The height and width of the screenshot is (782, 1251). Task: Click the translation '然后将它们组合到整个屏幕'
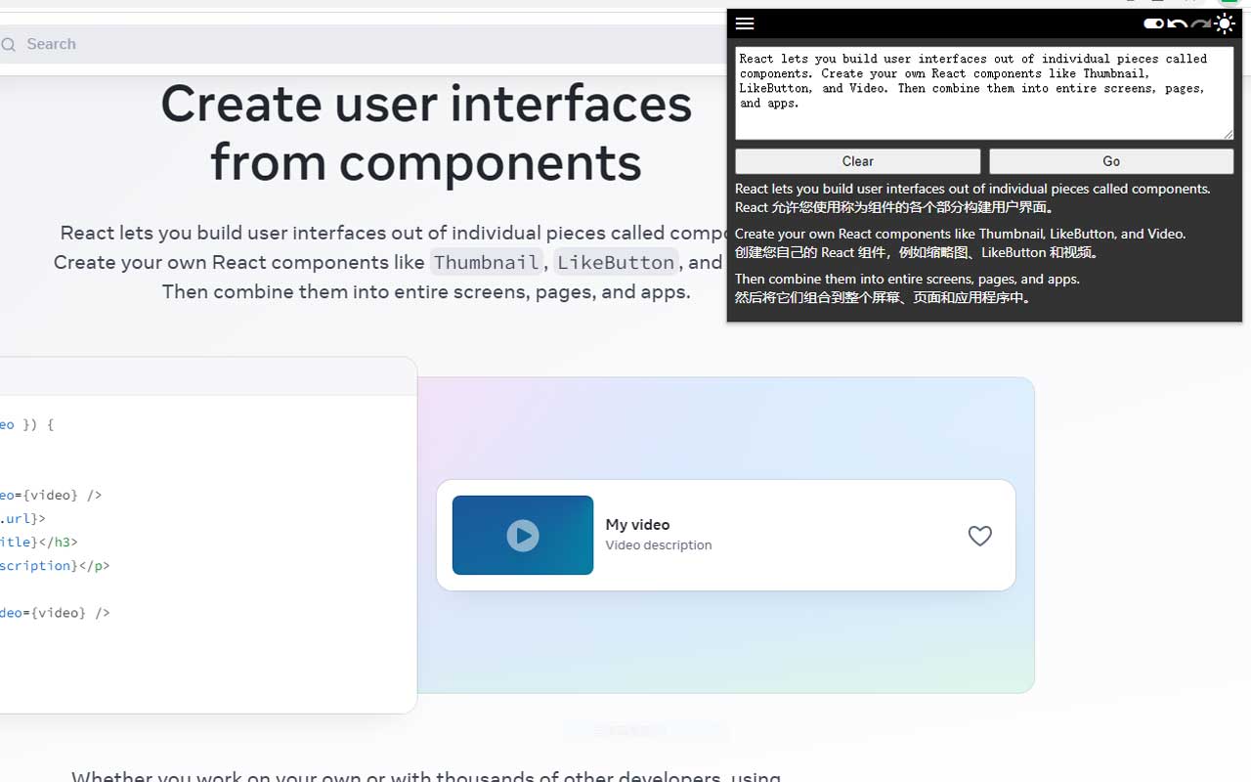coord(885,297)
